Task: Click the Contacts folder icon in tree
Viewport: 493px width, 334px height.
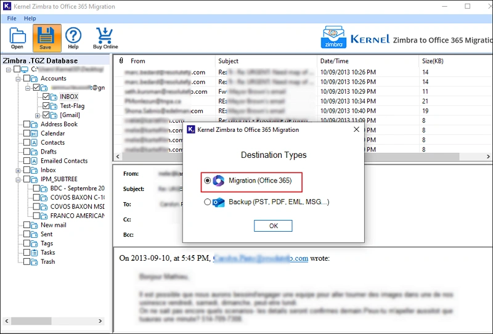Action: (x=35, y=142)
